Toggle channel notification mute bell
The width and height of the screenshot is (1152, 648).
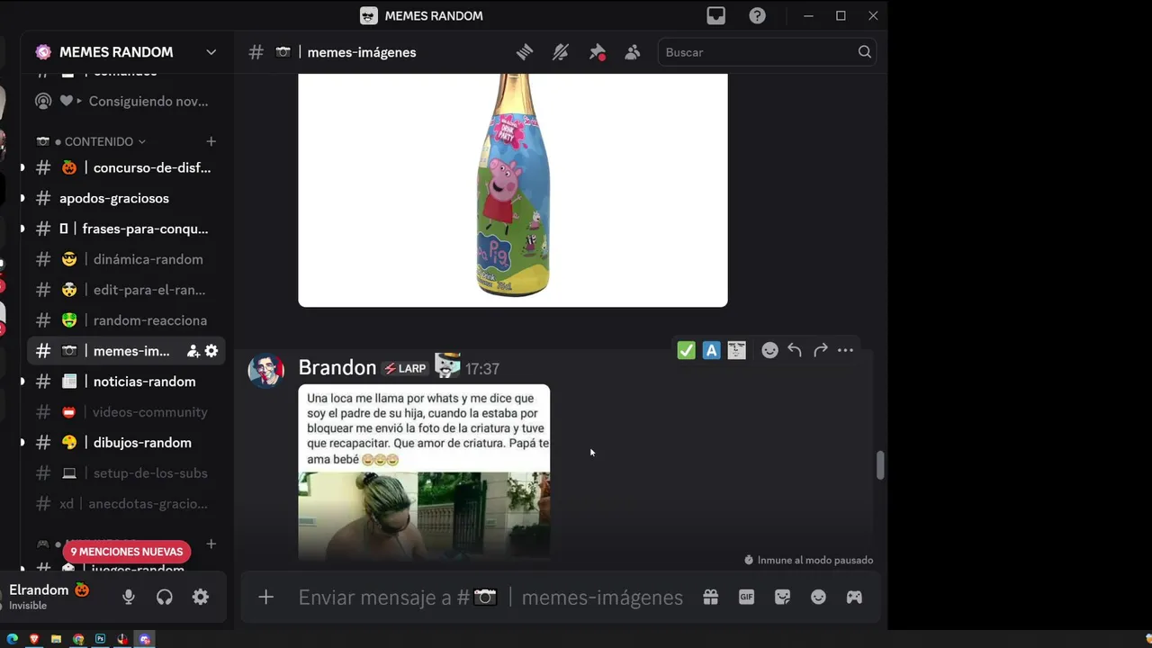[561, 52]
